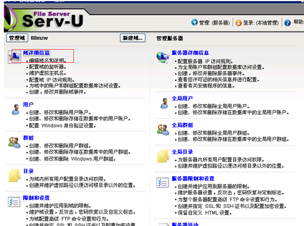This screenshot has height=226, width=304.
Task: Click the blue help question mark icon
Action: click(x=288, y=23)
